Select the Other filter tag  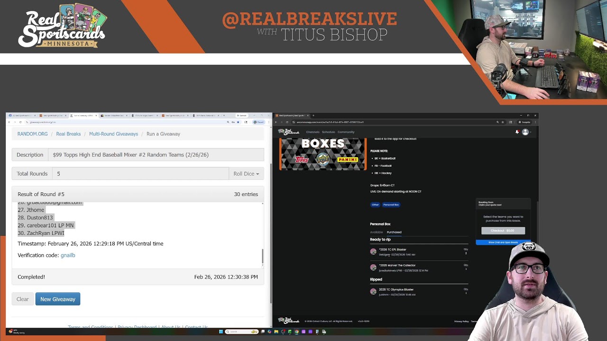(x=375, y=205)
